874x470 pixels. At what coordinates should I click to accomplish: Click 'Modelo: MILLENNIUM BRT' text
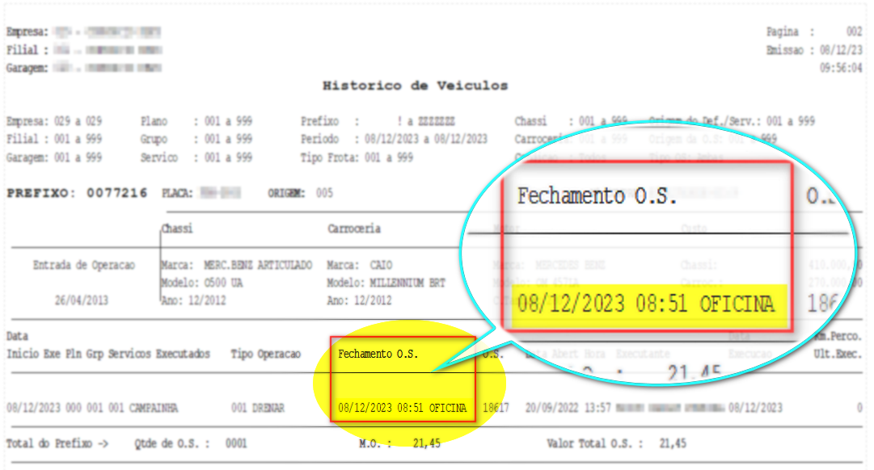(x=386, y=283)
